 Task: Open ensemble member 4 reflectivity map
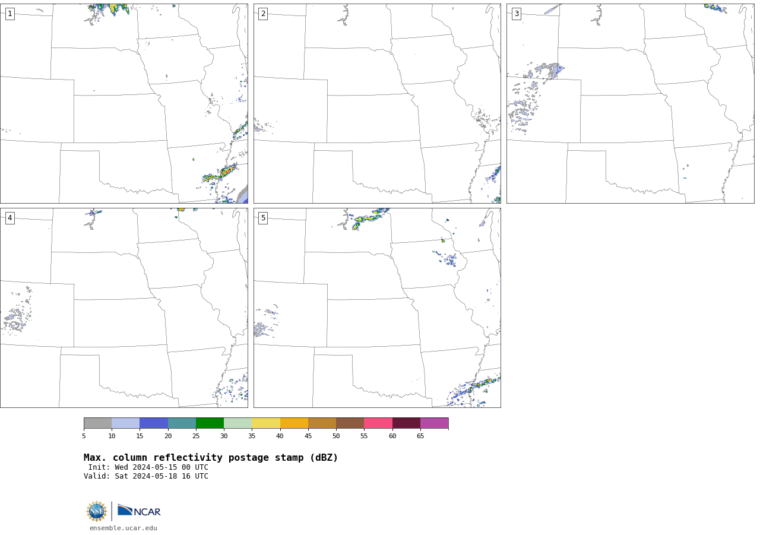[x=123, y=308]
